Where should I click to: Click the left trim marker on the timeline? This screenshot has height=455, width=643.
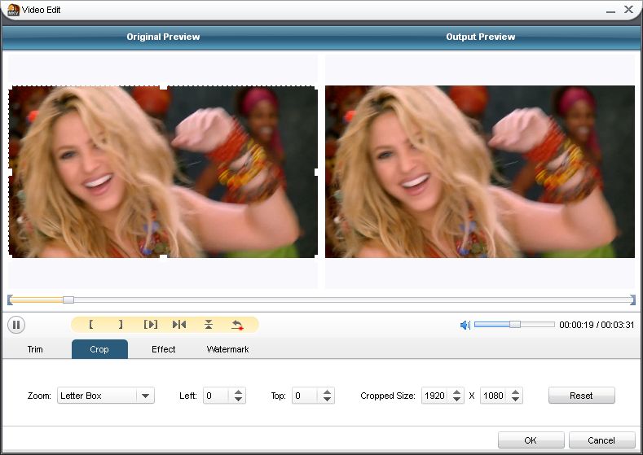click(x=10, y=300)
